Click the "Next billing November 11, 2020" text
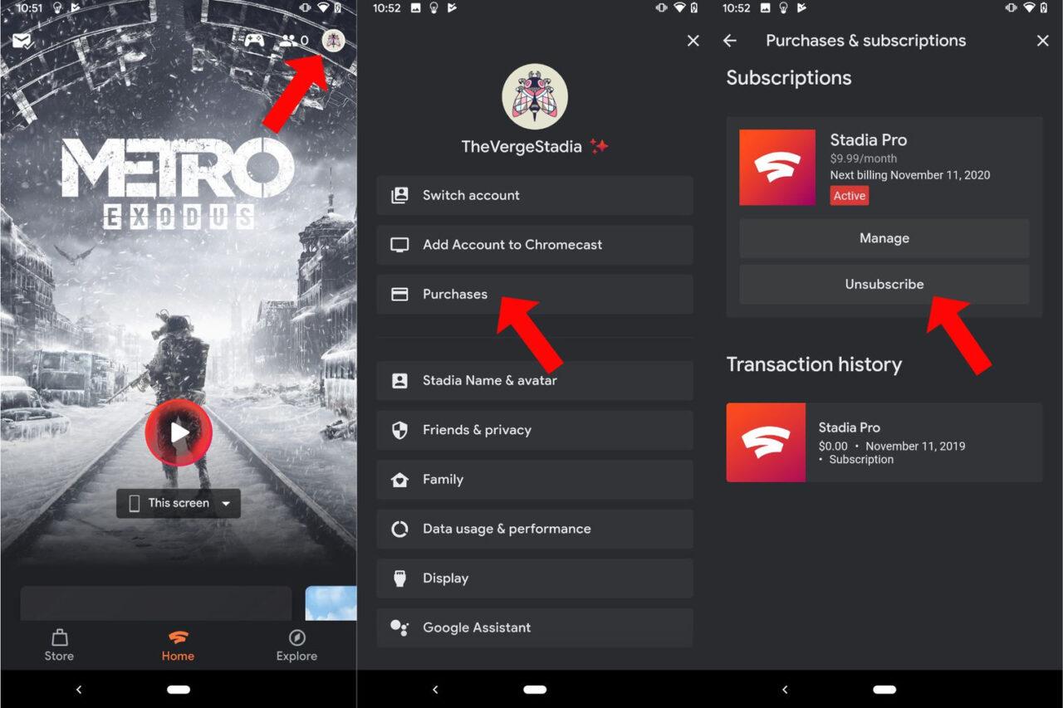Screen dimensions: 1063x708 pyautogui.click(x=910, y=175)
